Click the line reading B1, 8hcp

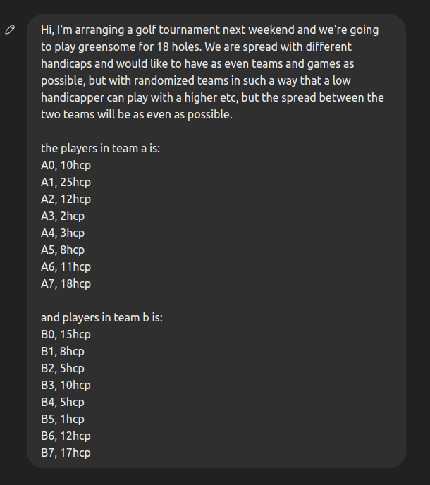pos(63,351)
